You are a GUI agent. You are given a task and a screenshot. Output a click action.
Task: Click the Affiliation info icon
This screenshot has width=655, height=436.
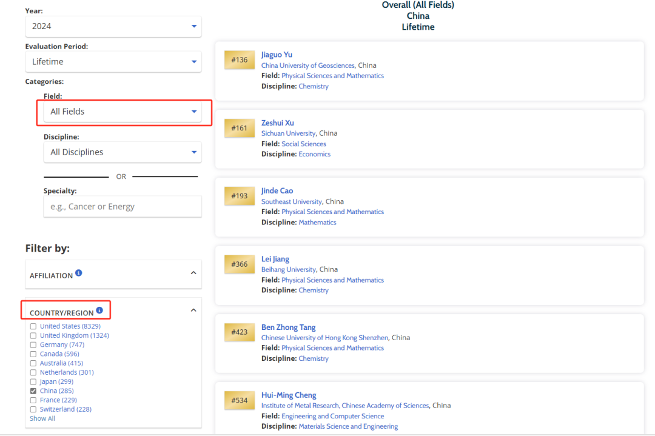(x=78, y=273)
